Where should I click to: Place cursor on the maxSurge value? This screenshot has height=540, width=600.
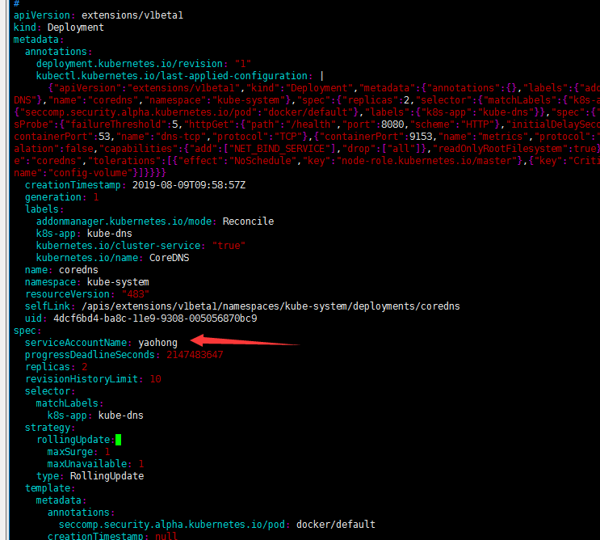[x=107, y=452]
